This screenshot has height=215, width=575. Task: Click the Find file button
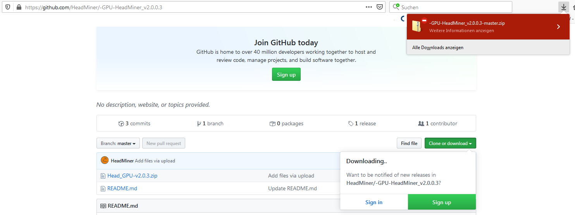409,143
